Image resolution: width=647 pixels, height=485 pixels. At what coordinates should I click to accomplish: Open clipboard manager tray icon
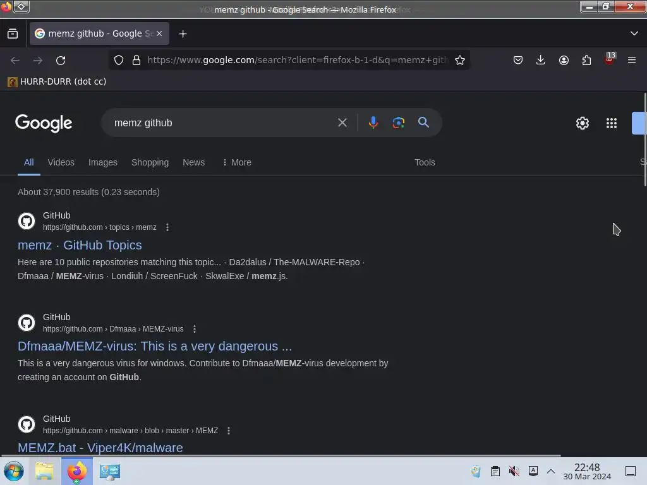click(495, 471)
